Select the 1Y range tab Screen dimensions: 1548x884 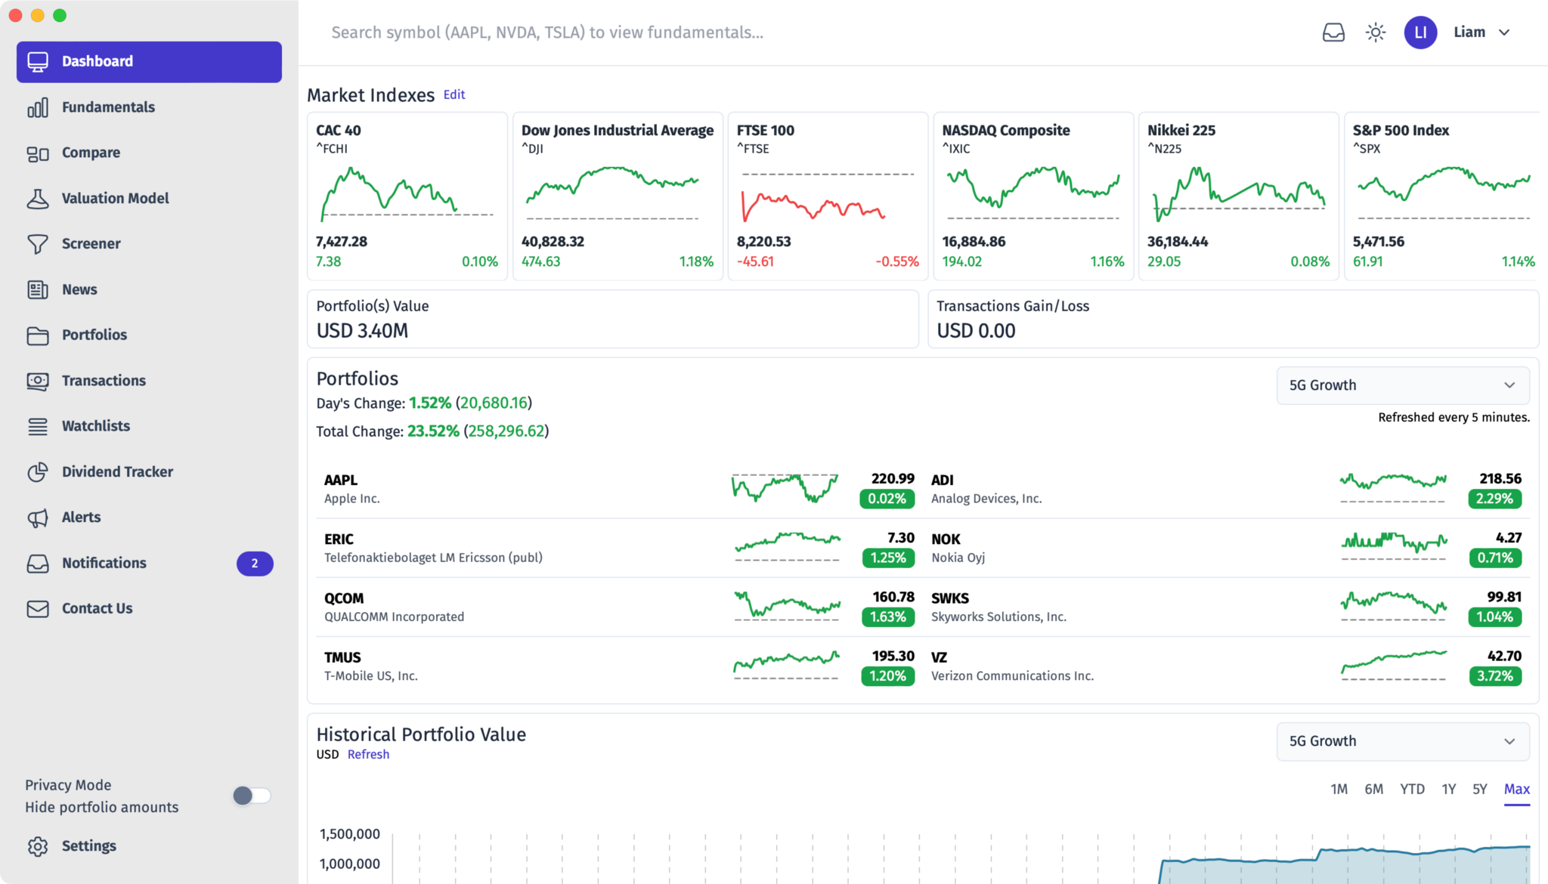pyautogui.click(x=1448, y=790)
